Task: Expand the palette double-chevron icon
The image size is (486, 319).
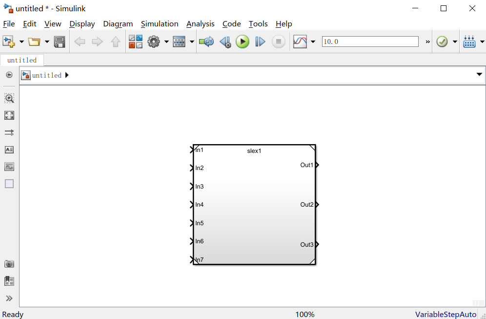Action: (9, 298)
